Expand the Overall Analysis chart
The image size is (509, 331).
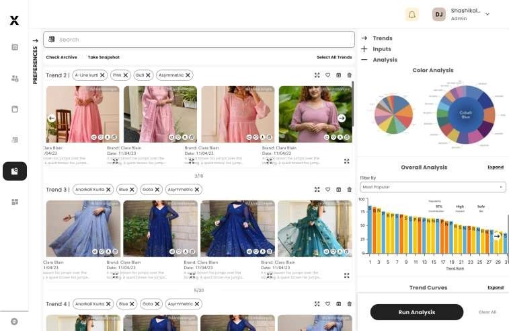[496, 168]
